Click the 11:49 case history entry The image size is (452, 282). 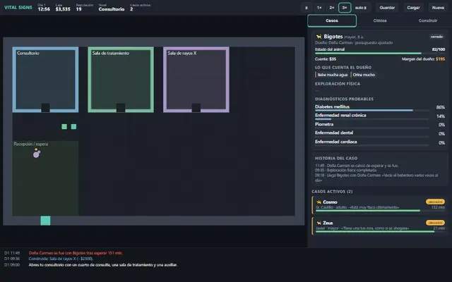[357, 166]
